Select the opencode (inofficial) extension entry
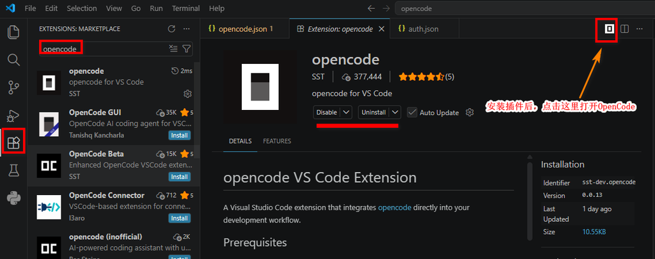The height and width of the screenshot is (259, 655). click(x=114, y=244)
